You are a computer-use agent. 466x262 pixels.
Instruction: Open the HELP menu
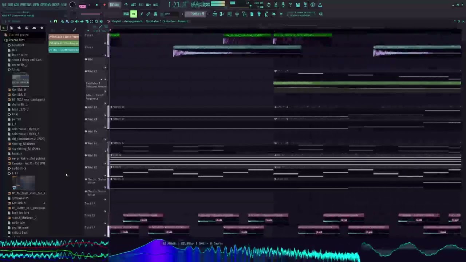tap(64, 5)
